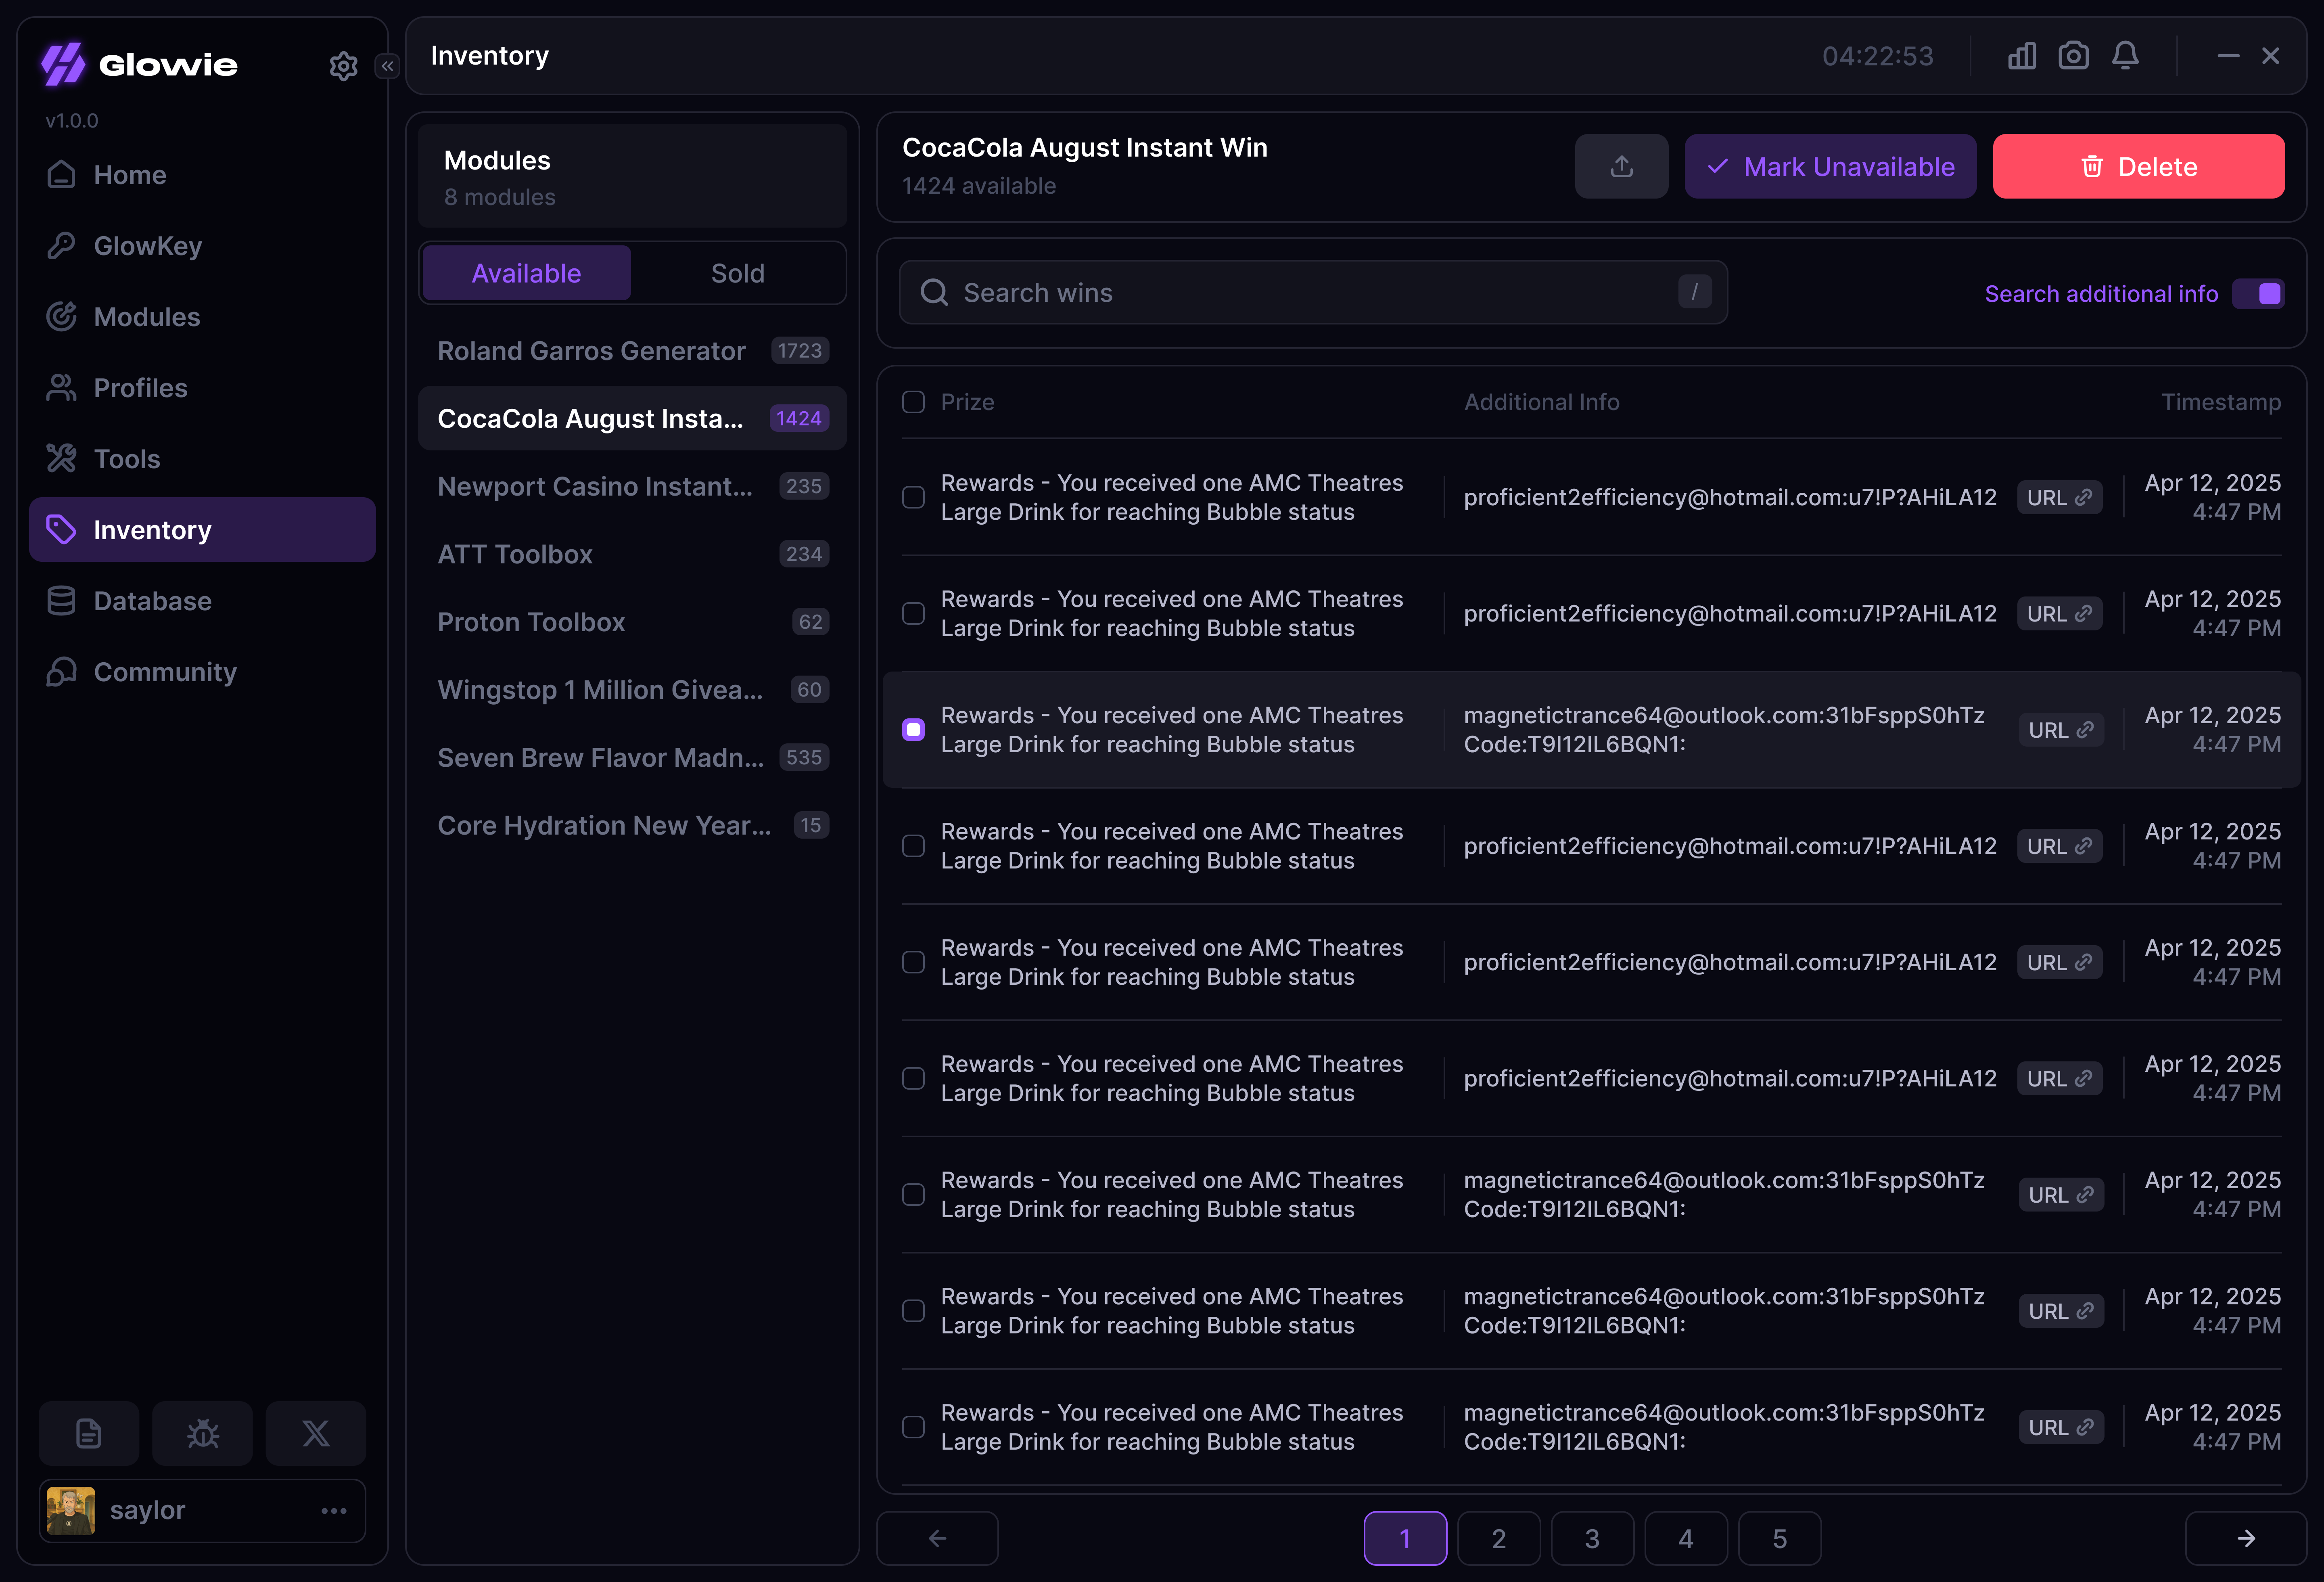Open notifications bell icon
The image size is (2324, 1582).
(2125, 56)
